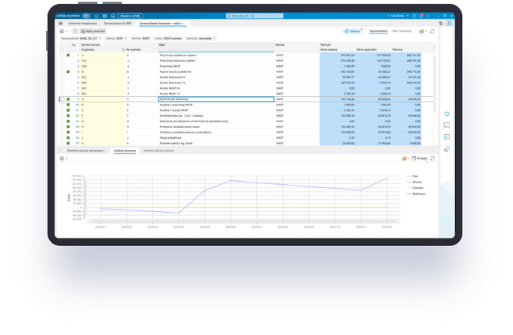The width and height of the screenshot is (513, 335).
Task: Open 'Historia naliczeń planów' tab
Action: pos(159,151)
